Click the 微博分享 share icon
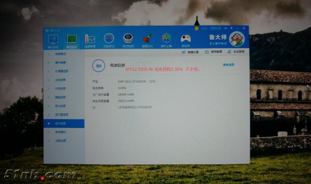This screenshot has width=311, height=184. click(183, 52)
